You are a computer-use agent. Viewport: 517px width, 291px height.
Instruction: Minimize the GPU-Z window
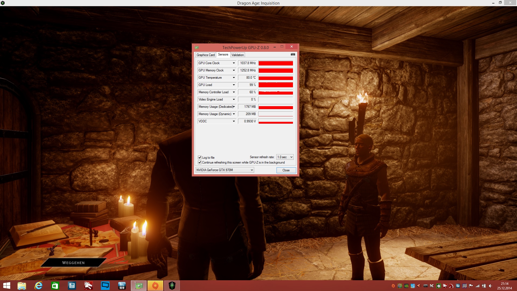274,47
